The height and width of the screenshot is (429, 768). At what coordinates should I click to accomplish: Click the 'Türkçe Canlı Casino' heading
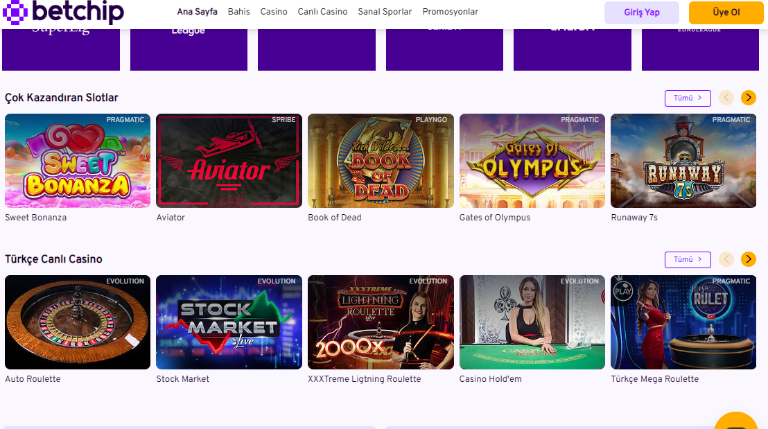point(53,260)
